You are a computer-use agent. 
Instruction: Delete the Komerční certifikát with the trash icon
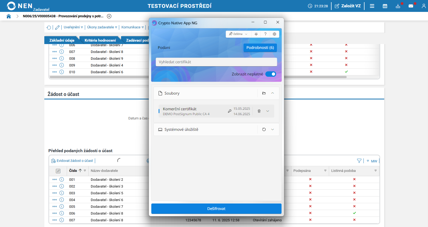[x=259, y=111]
